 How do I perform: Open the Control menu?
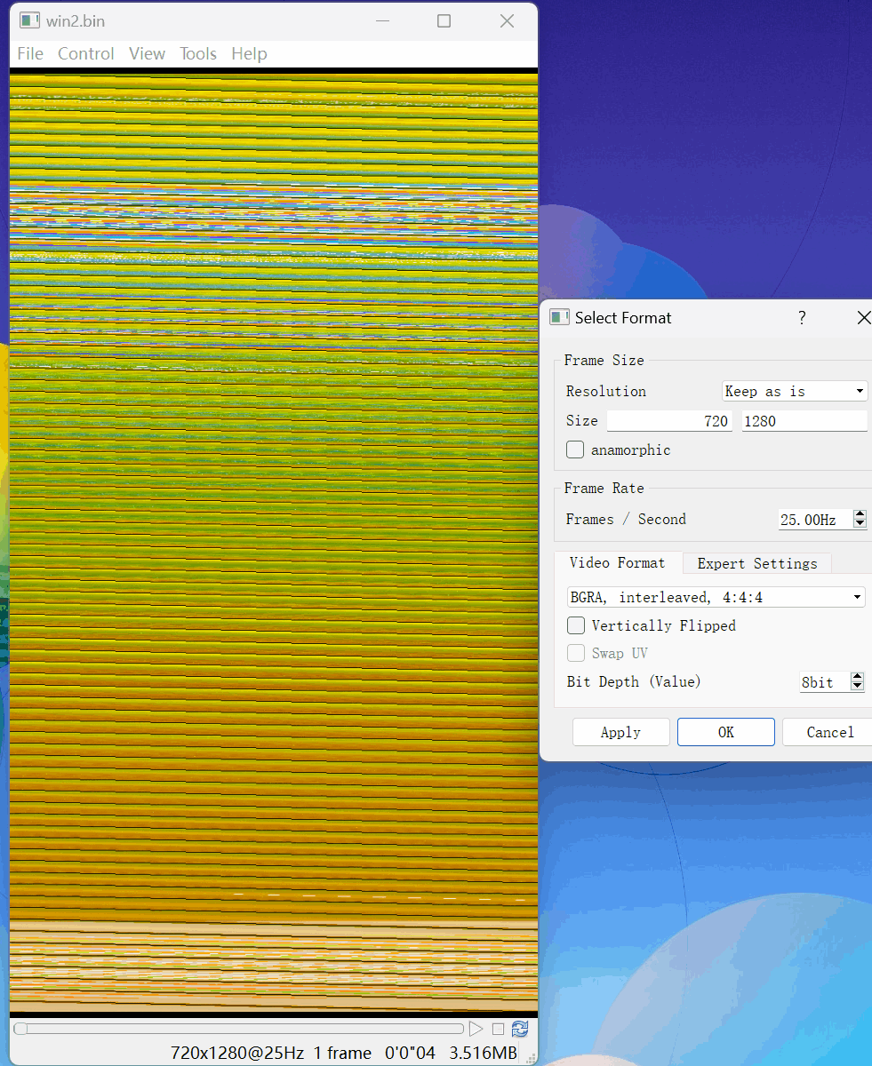(x=86, y=53)
